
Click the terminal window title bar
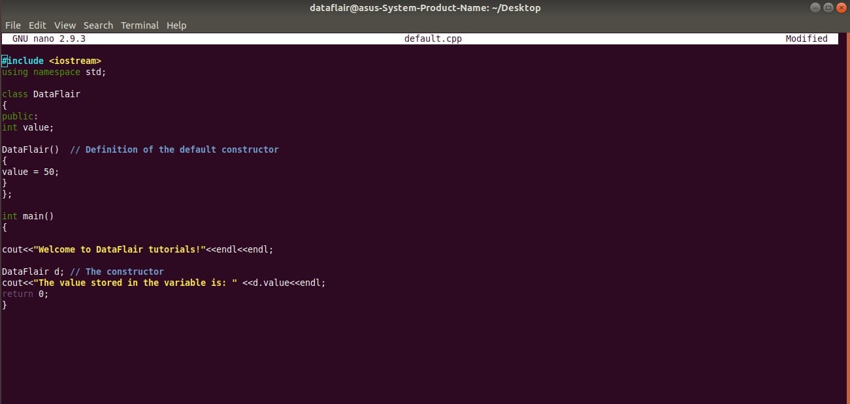tap(425, 7)
